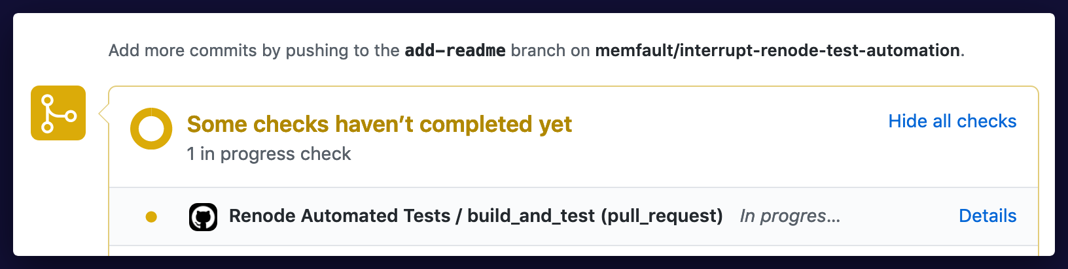Click the pending checks donut status icon
The height and width of the screenshot is (269, 1068).
pyautogui.click(x=151, y=129)
